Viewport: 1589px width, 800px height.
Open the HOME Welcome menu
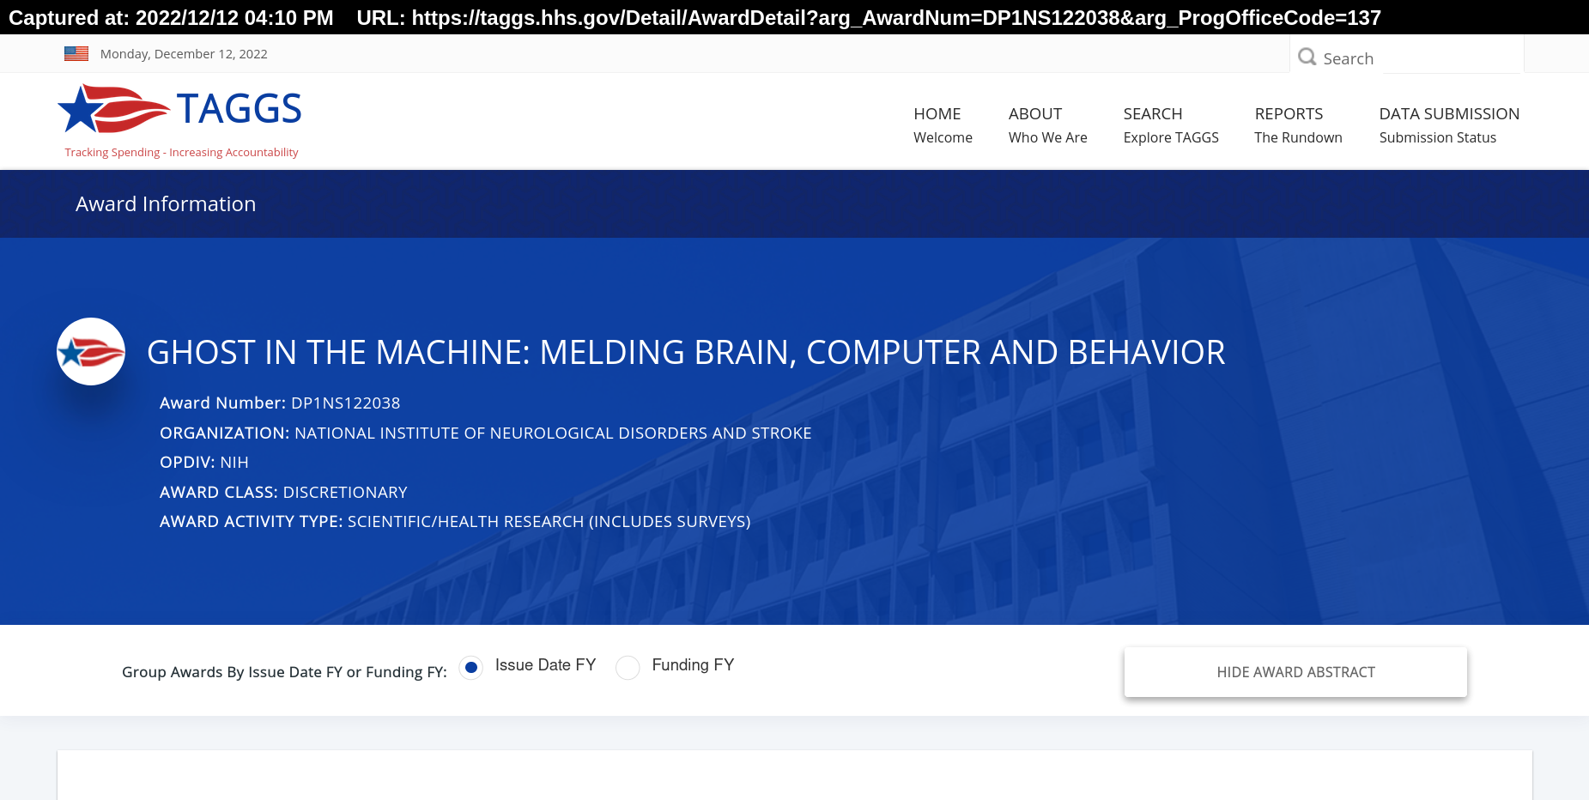[943, 125]
